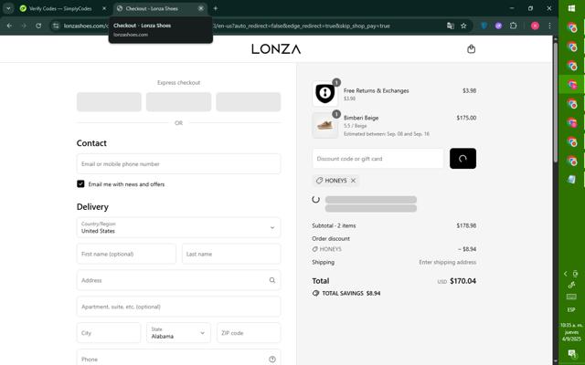Bookmark this page with the star
The height and width of the screenshot is (365, 585).
463,26
